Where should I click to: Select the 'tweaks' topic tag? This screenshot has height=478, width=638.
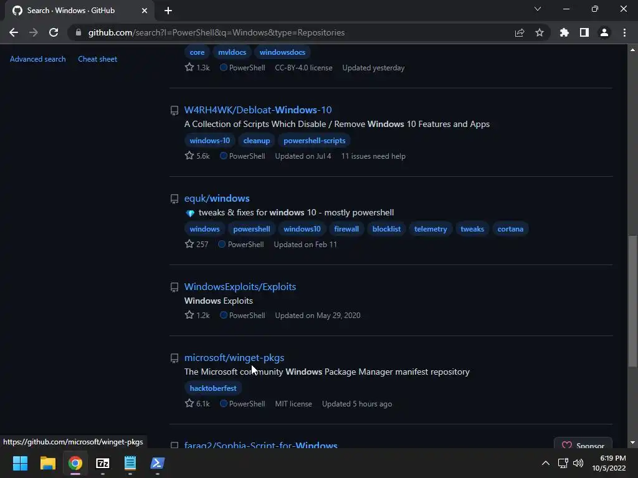pyautogui.click(x=472, y=229)
